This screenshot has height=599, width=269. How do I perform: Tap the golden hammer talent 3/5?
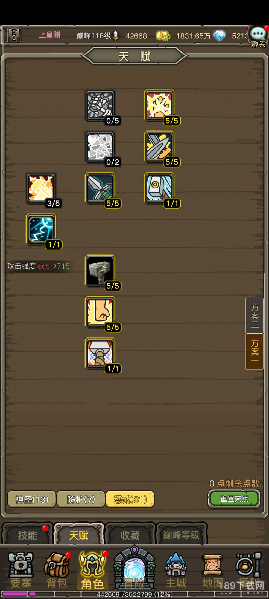click(41, 188)
